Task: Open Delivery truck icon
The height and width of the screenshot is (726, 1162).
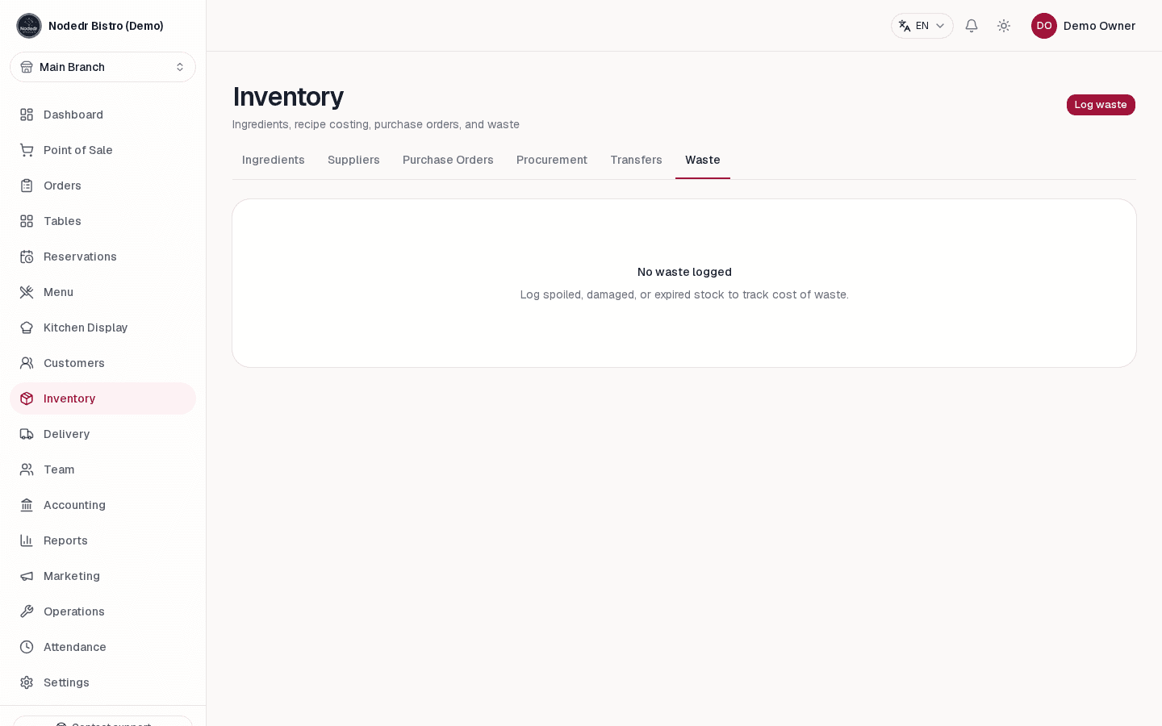Action: click(x=27, y=434)
